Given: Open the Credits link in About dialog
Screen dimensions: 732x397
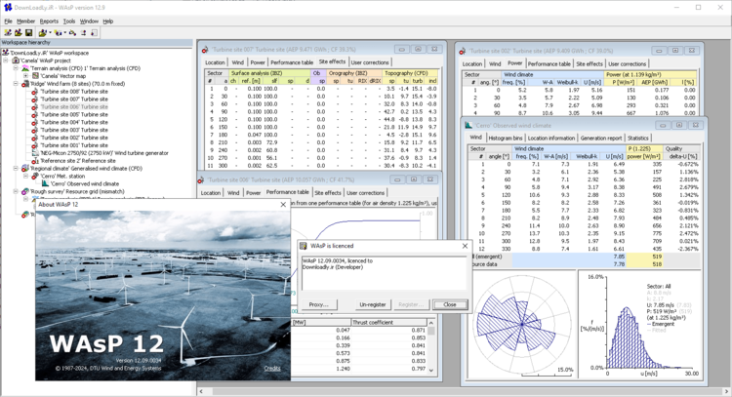Looking at the screenshot, I should click(272, 368).
